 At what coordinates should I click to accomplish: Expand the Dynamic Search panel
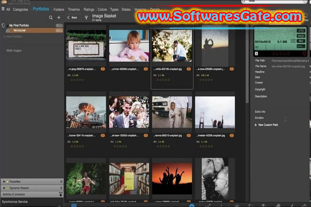tap(4, 188)
